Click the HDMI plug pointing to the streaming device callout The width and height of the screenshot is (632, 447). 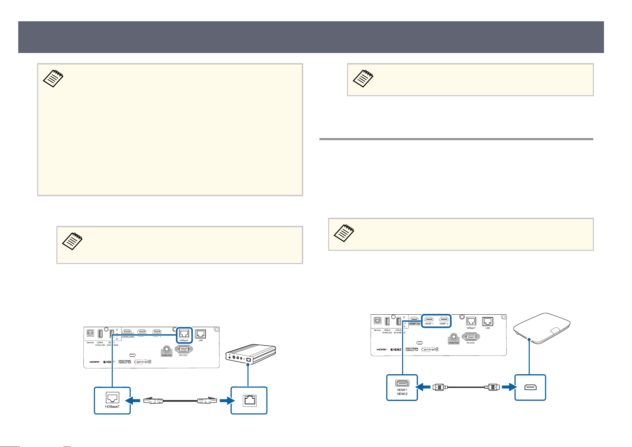pyautogui.click(x=492, y=387)
